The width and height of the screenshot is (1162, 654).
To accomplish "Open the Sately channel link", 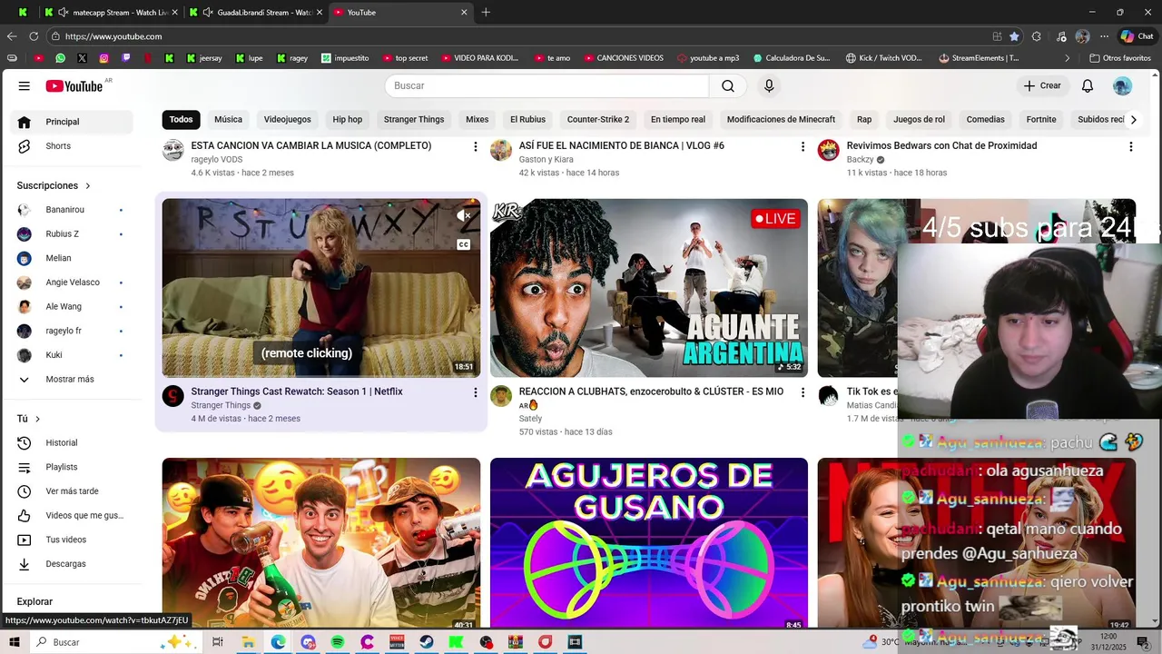I will [x=530, y=419].
